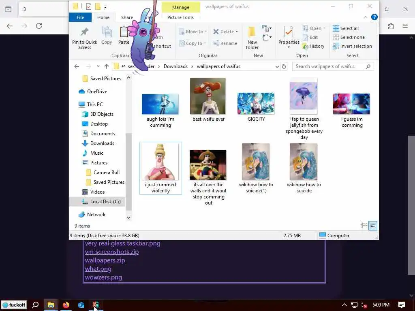Image resolution: width=415 pixels, height=311 pixels.
Task: Open the notification center icon
Action: [402, 305]
